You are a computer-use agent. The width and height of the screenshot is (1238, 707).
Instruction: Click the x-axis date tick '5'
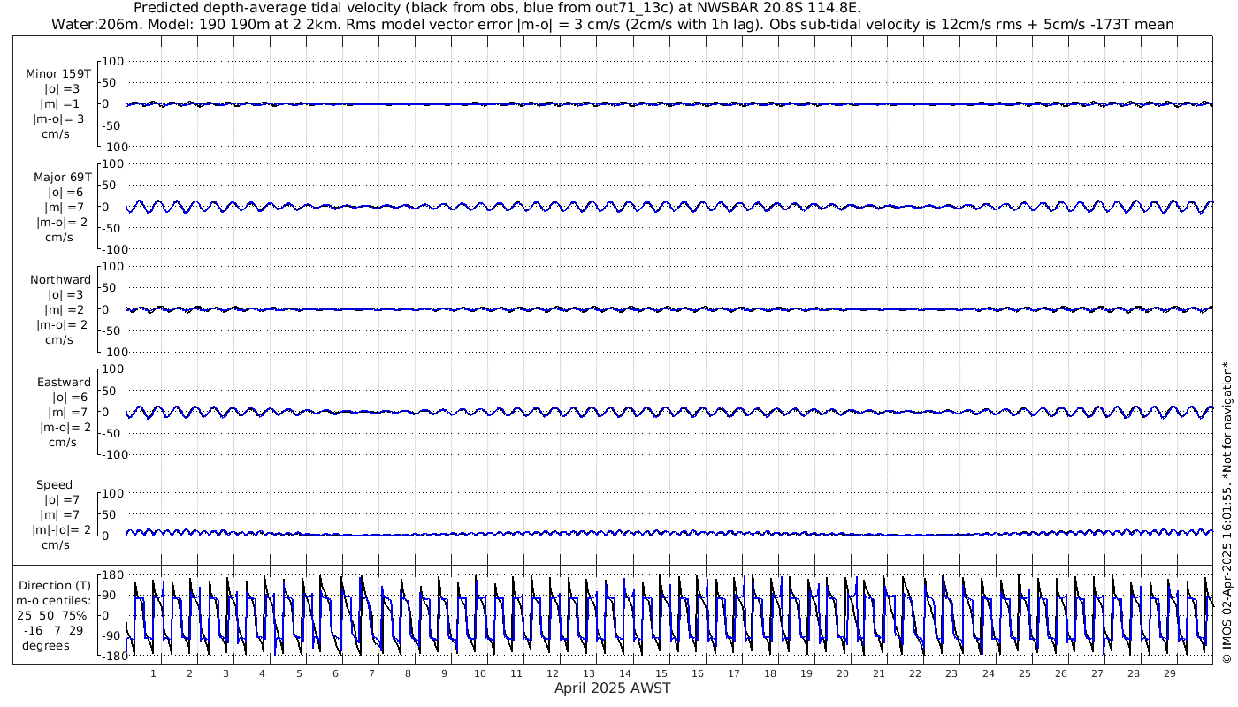[x=299, y=673]
